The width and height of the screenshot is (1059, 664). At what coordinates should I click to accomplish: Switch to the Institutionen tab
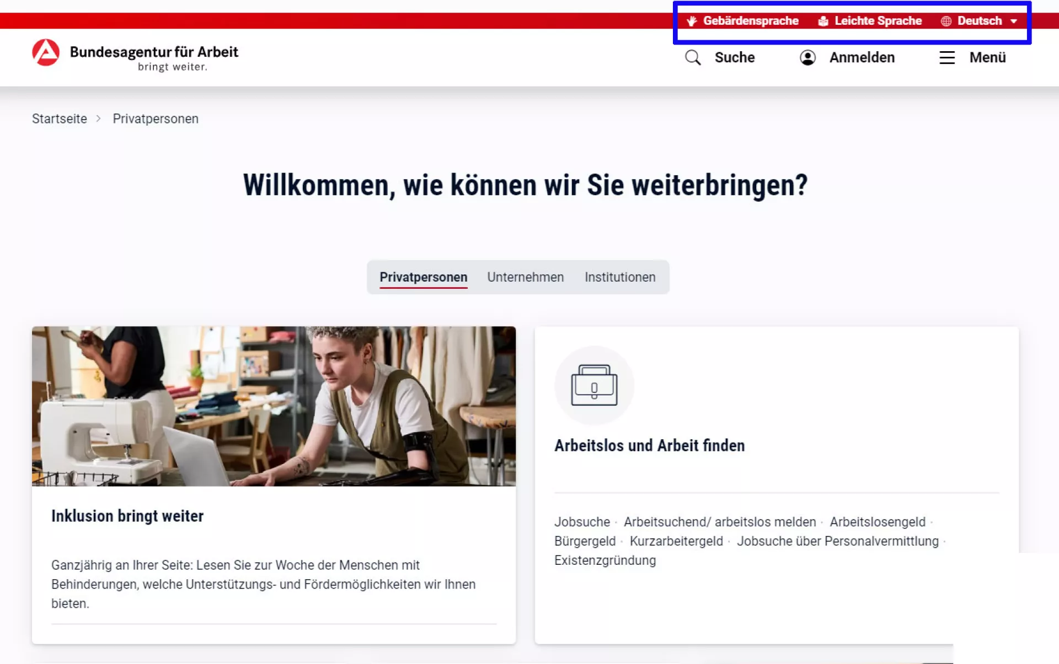coord(619,277)
